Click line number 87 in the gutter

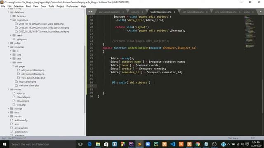pyautogui.click(x=91, y=86)
